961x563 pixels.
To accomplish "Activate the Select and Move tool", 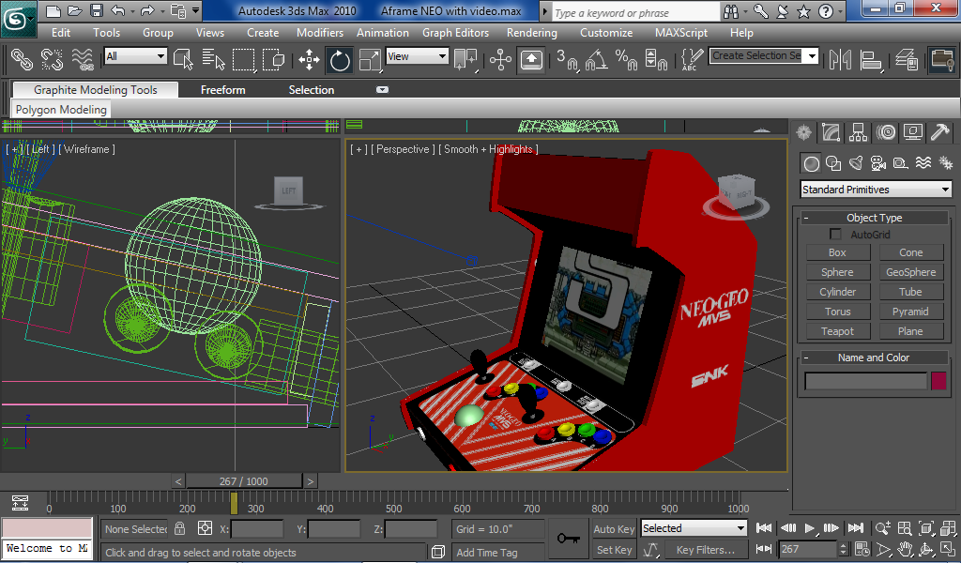I will (x=309, y=59).
